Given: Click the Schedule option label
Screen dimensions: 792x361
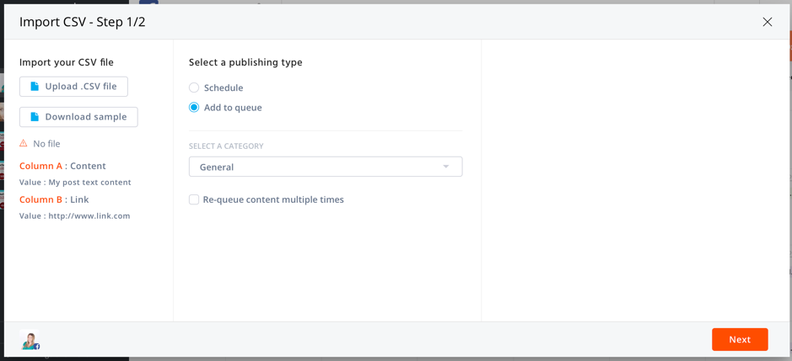Looking at the screenshot, I should click(x=224, y=88).
